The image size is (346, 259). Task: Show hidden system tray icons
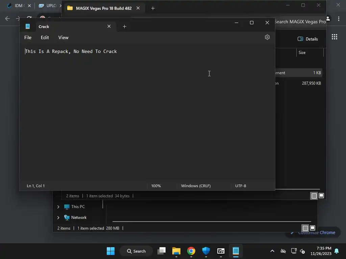(x=272, y=251)
